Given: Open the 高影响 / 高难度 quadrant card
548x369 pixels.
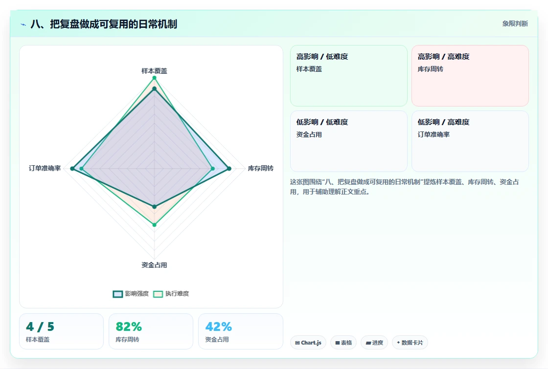Looking at the screenshot, I should click(x=470, y=76).
